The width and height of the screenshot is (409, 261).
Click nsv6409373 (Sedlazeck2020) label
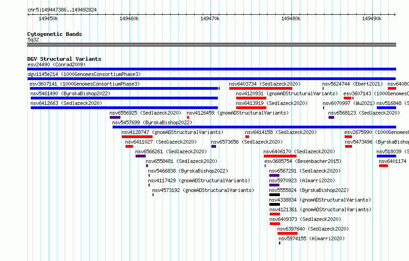[305, 219]
